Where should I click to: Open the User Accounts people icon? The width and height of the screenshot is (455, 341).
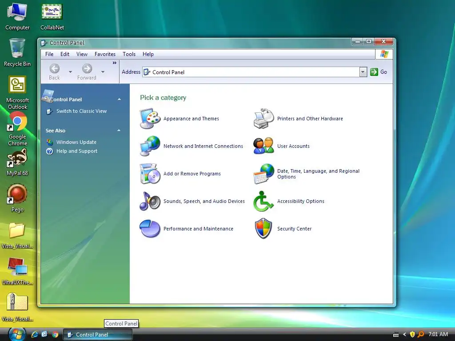pyautogui.click(x=264, y=146)
